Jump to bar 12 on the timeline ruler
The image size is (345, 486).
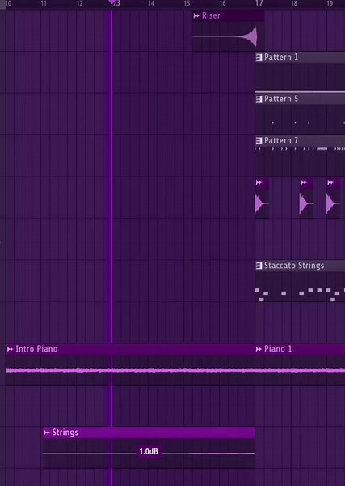[79, 3]
